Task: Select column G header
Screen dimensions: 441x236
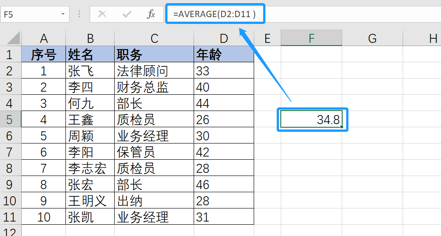Action: point(372,38)
